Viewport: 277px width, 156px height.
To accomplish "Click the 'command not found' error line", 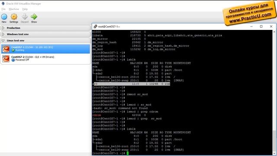I will 120,108.
